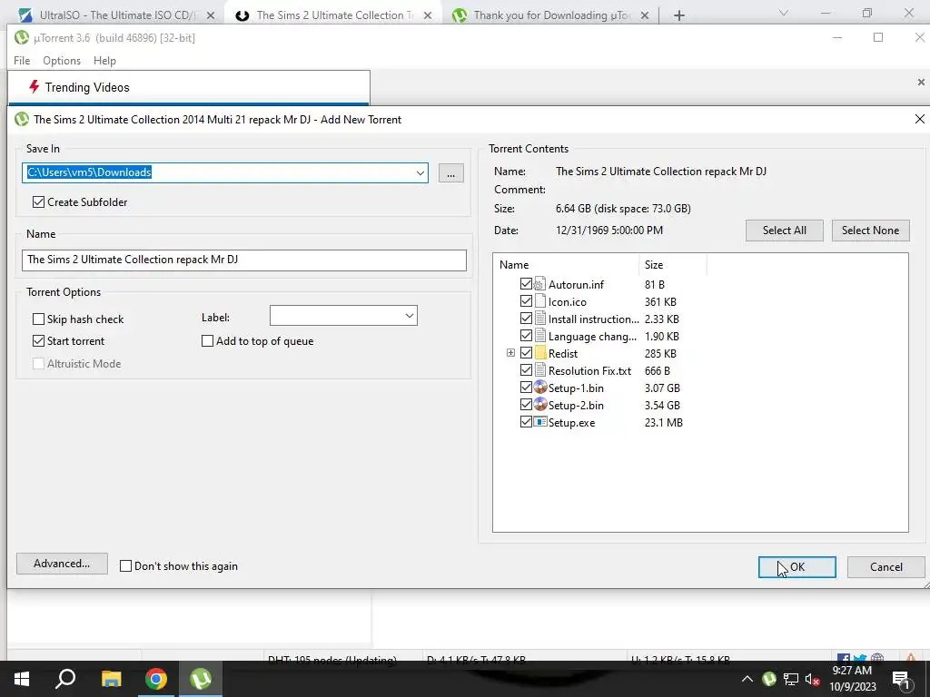The width and height of the screenshot is (930, 697).
Task: Uncheck the Icon.ico checkbox
Action: (x=526, y=301)
